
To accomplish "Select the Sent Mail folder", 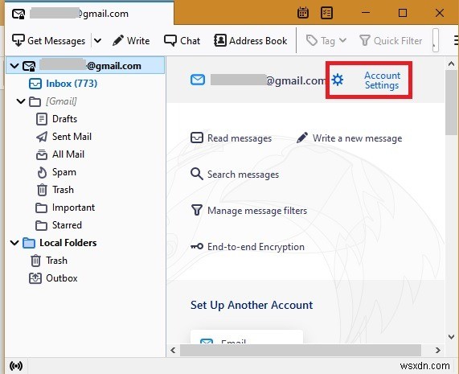I will coord(72,137).
